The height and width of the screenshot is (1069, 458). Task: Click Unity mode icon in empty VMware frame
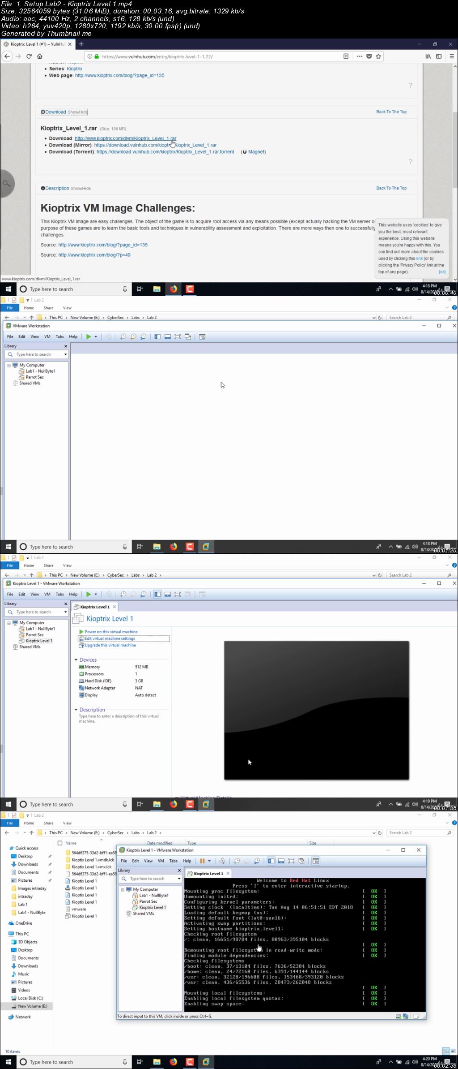pyautogui.click(x=188, y=336)
